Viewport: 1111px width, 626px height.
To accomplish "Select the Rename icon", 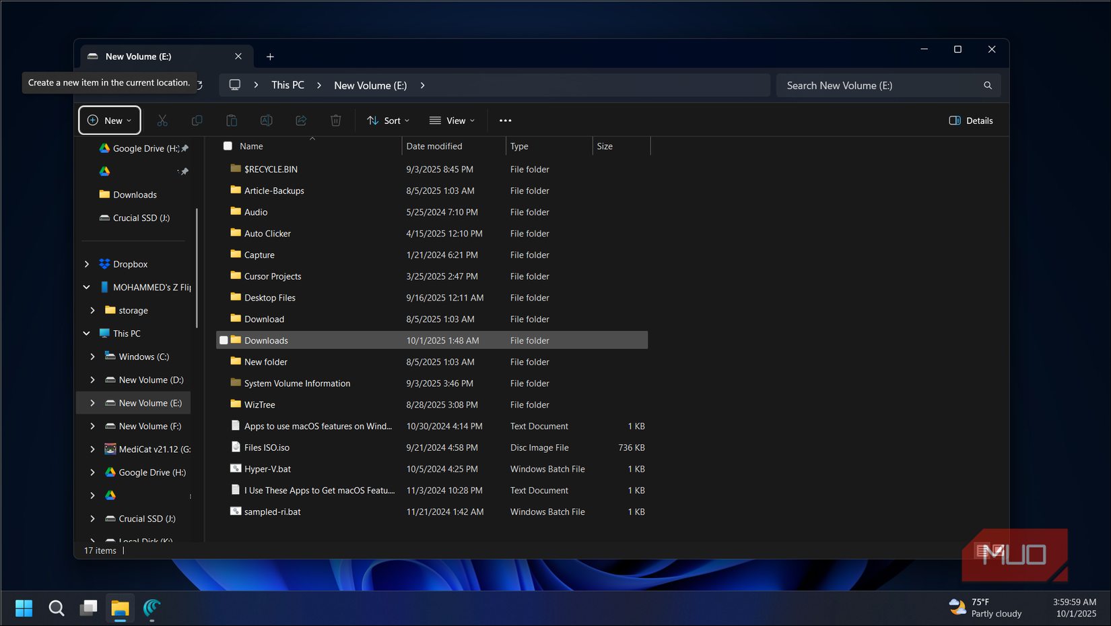I will (x=266, y=120).
